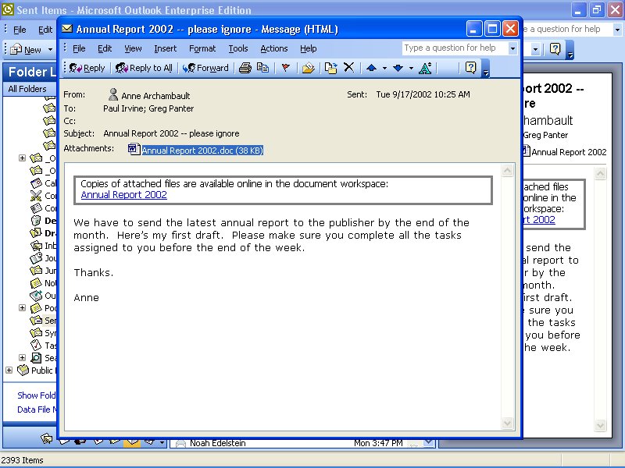The image size is (625, 468).
Task: Click message body scrollbar down arrow
Action: pos(508,424)
